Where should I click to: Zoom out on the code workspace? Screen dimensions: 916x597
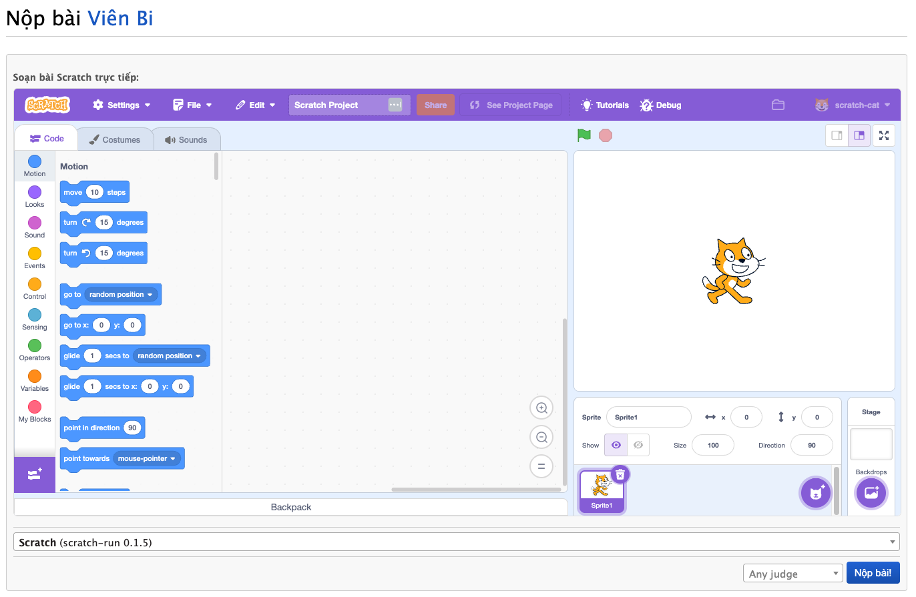pos(541,438)
